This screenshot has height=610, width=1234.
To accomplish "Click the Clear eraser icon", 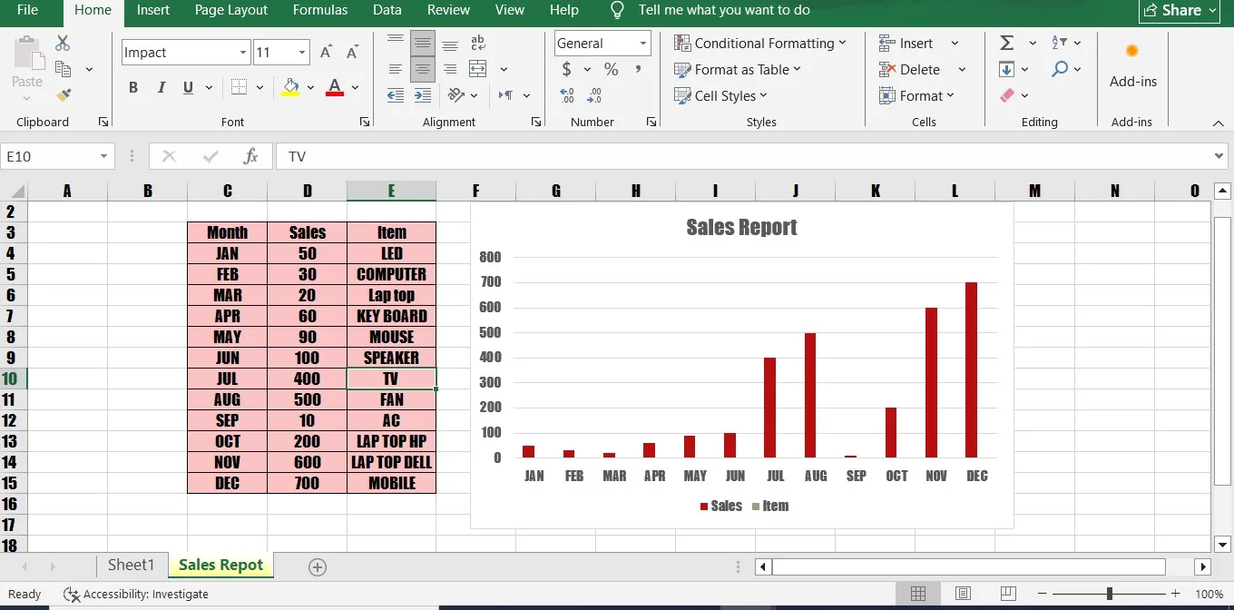I will click(x=1006, y=95).
